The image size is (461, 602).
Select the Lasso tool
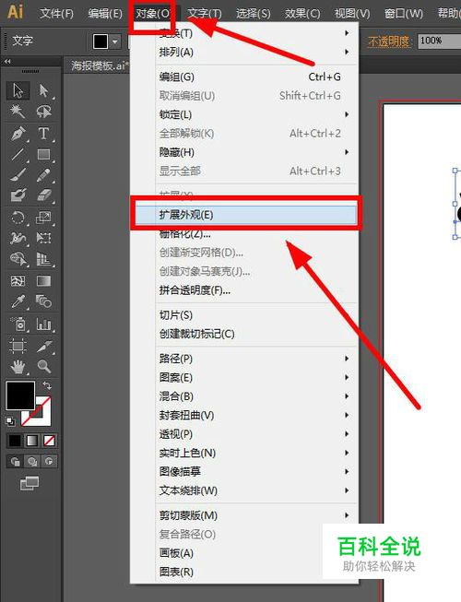coord(43,112)
